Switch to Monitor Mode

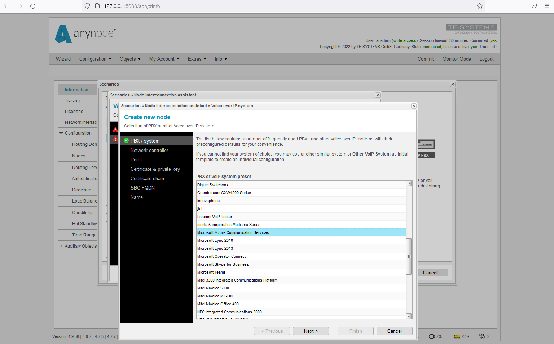coord(457,59)
